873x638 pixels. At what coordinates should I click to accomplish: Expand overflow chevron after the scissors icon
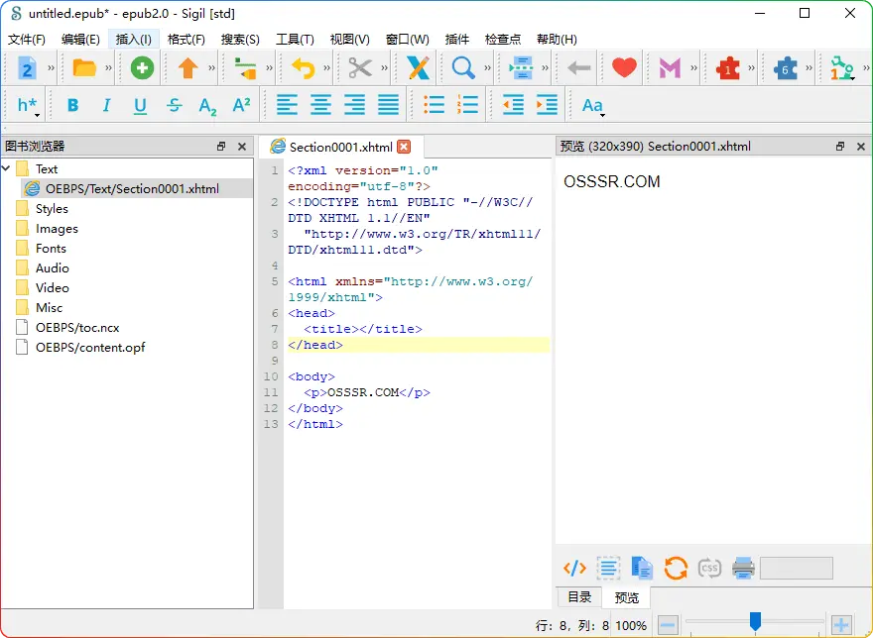tap(384, 68)
